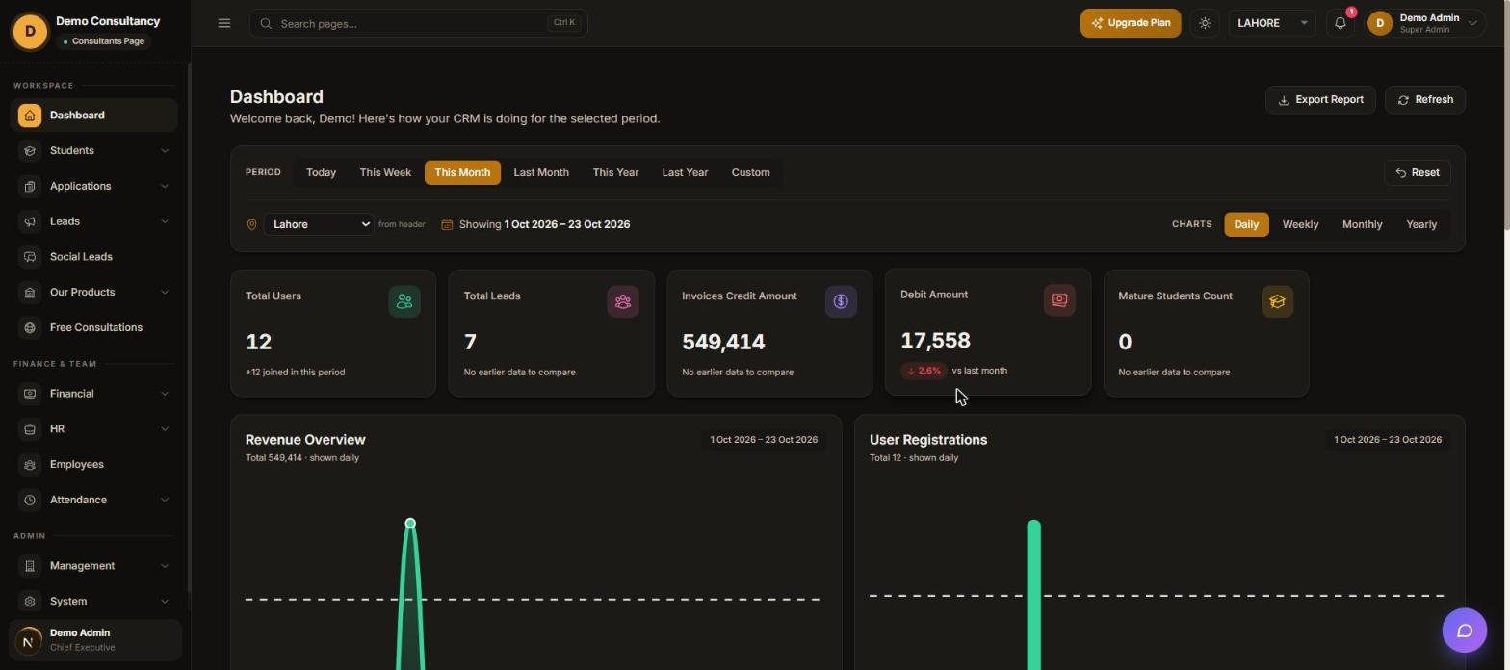Switch charts to Yearly
The width and height of the screenshot is (1510, 670).
pyautogui.click(x=1421, y=224)
